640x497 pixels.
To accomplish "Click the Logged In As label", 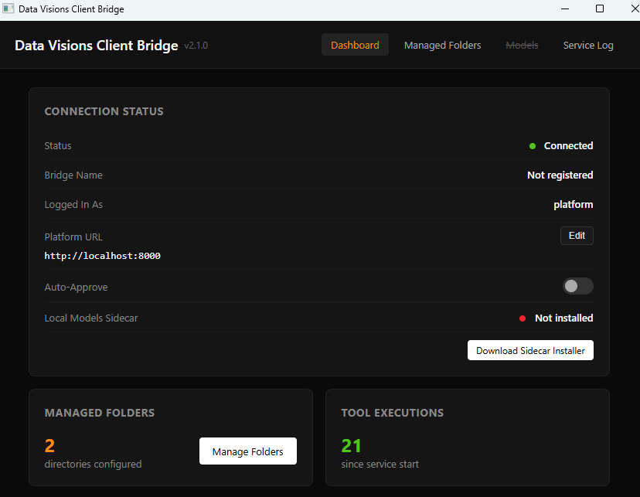I will coord(73,204).
